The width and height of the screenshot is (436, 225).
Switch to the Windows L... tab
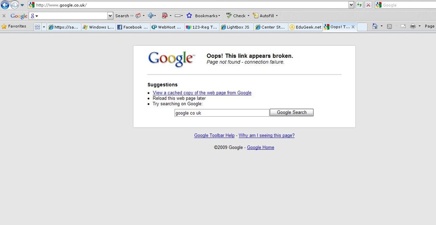tap(99, 27)
